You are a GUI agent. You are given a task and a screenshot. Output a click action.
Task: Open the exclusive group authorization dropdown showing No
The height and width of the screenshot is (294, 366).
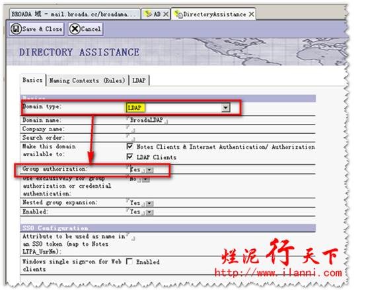coord(145,179)
